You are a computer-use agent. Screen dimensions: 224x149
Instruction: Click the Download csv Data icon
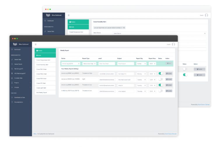coord(12,97)
